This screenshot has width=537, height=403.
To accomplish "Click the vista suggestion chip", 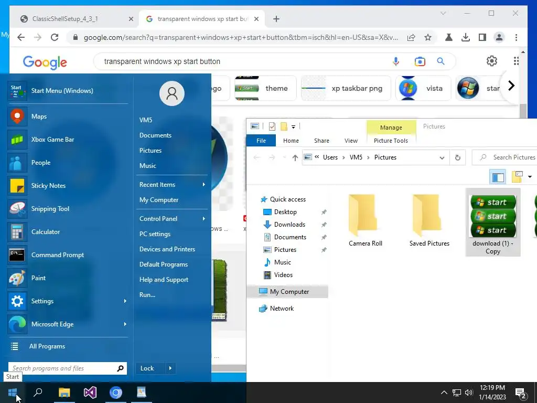I will point(423,88).
